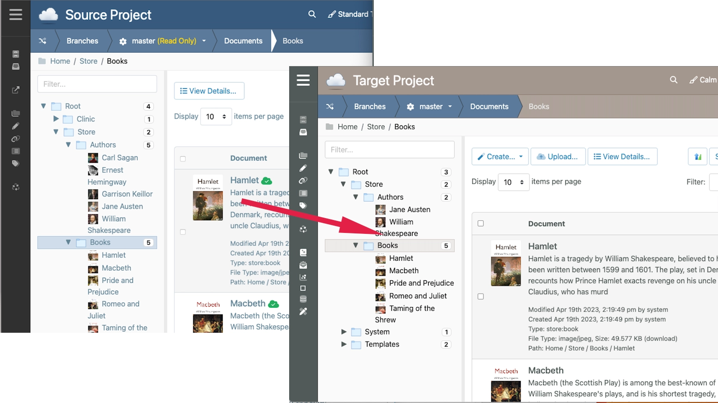Screen dimensions: 718x403
Task: Click the shuffle icon beside Branches in Target Project
Action: tap(330, 107)
